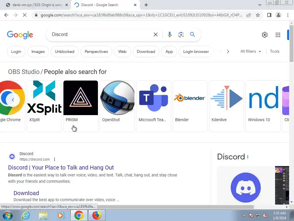Open the OpenShot card

pyautogui.click(x=117, y=106)
